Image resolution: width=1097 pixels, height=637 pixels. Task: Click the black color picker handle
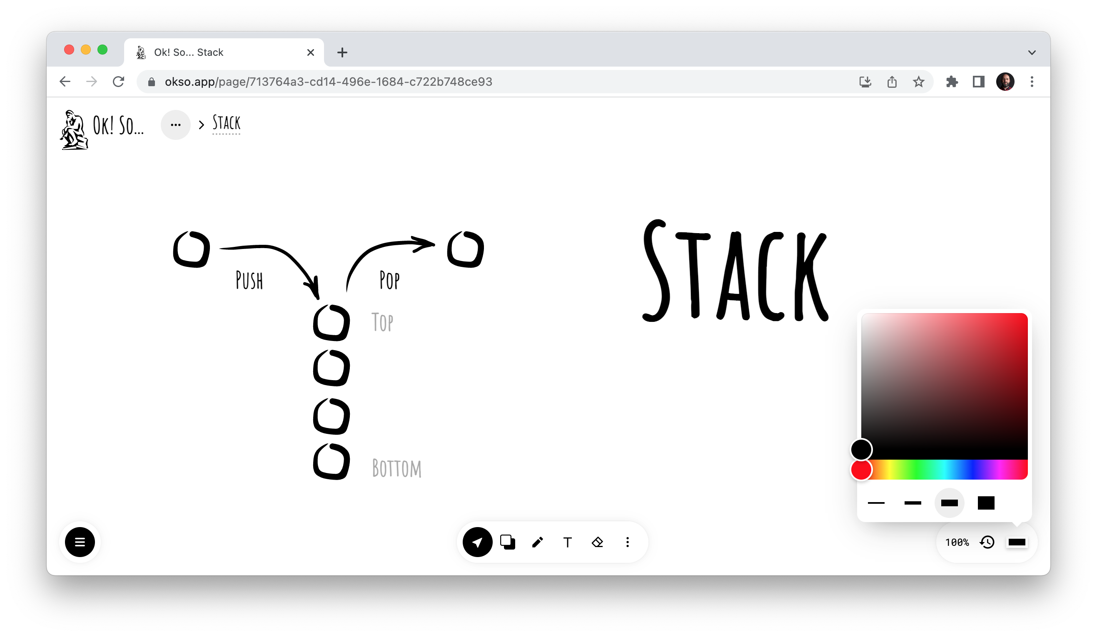(861, 450)
